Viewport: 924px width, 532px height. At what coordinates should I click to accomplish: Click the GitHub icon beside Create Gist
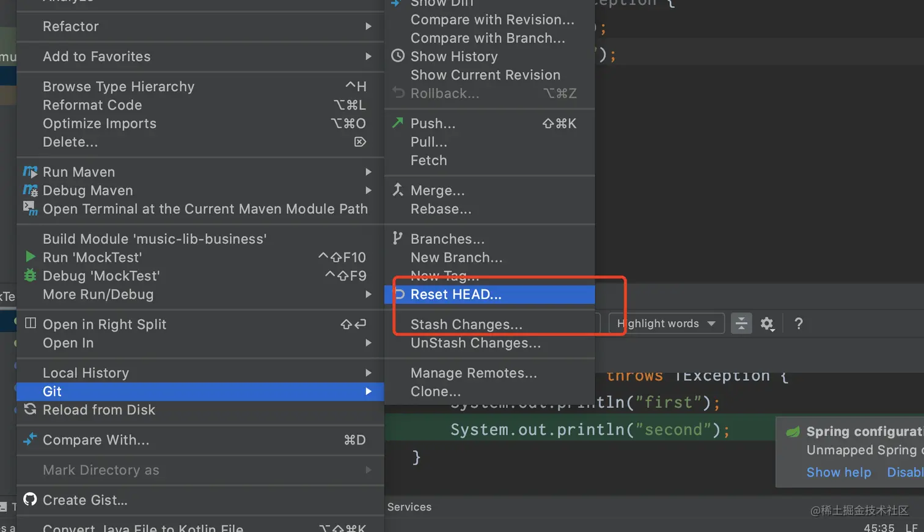coord(30,500)
